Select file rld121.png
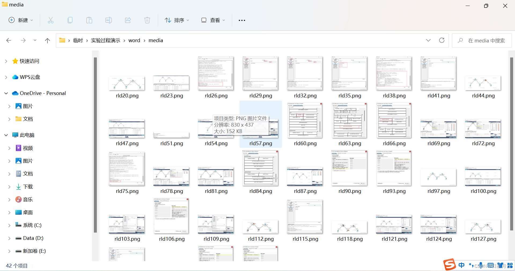This screenshot has height=271, width=515. [x=394, y=228]
